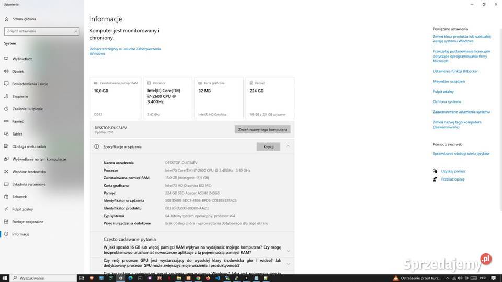Open Przeczytaj postanowienia licencyjne link
Viewport: 502px width, 282px height.
point(461,56)
